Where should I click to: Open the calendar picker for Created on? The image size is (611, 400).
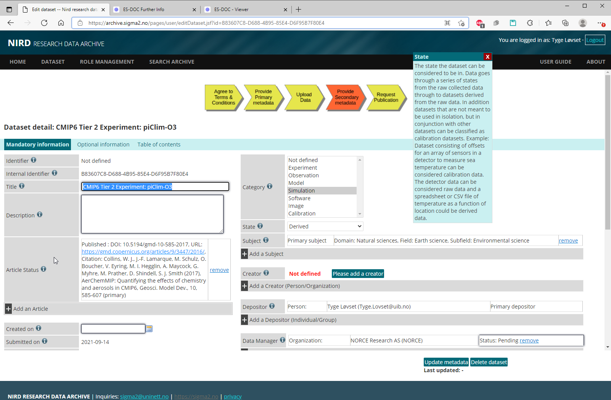pyautogui.click(x=149, y=329)
